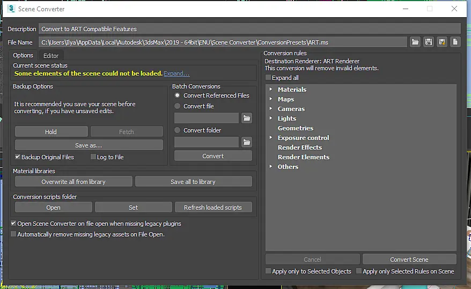The image size is (471, 289).
Task: Select the Materials label in the rules tree
Action: [x=292, y=90]
